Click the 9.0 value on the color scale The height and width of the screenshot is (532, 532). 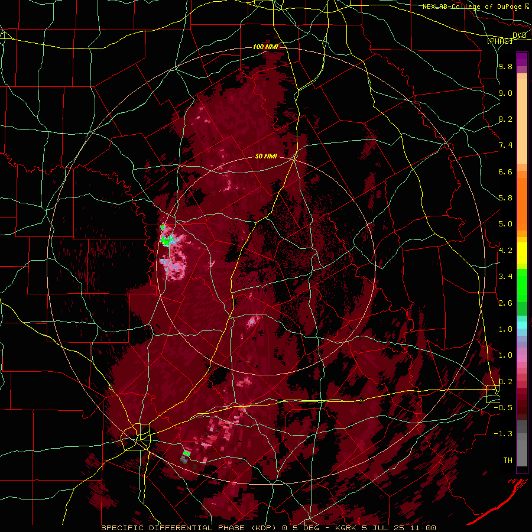[505, 93]
